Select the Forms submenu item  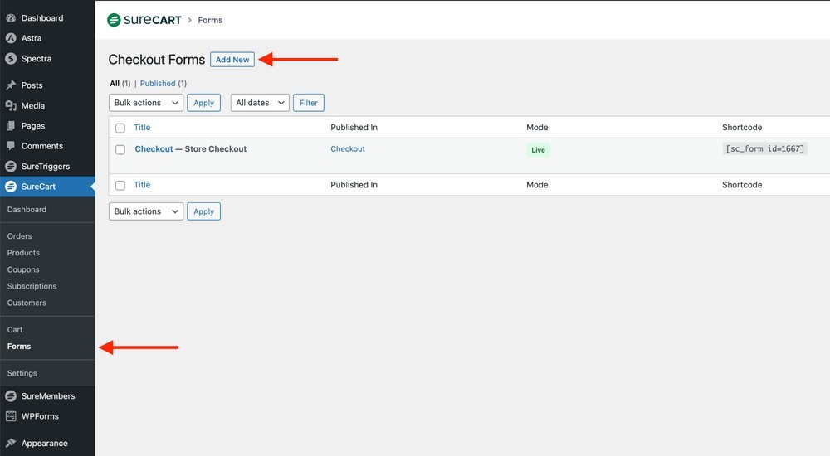tap(19, 346)
